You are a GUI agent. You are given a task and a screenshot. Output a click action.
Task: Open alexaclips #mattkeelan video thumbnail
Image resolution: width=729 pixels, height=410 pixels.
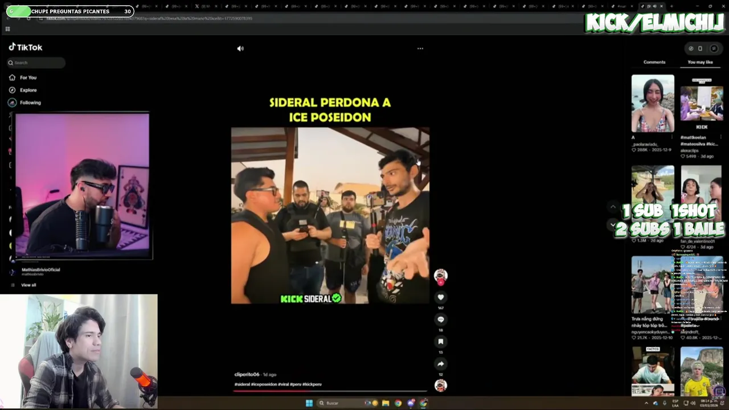pyautogui.click(x=702, y=104)
